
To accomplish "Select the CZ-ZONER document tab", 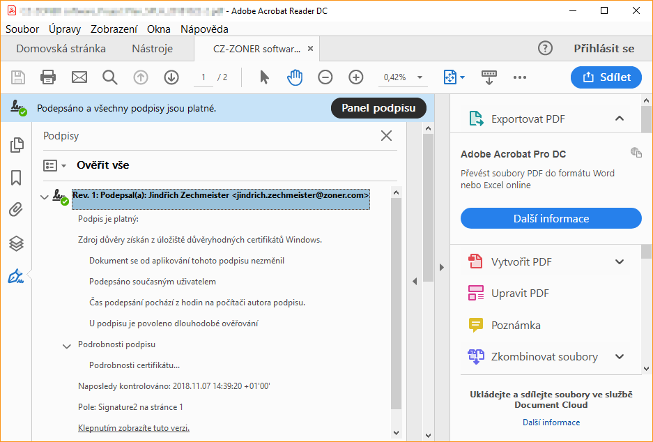I will [x=256, y=49].
